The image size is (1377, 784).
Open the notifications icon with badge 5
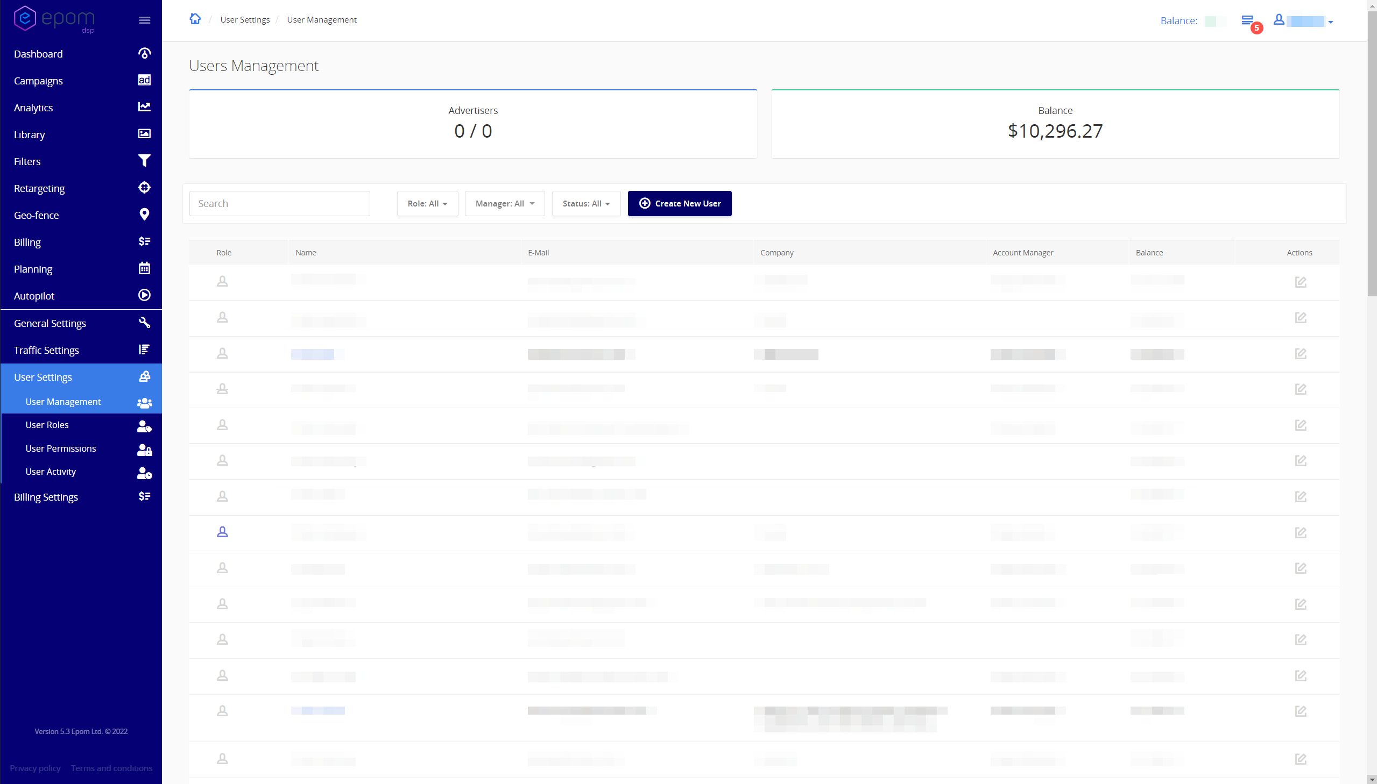(1247, 20)
